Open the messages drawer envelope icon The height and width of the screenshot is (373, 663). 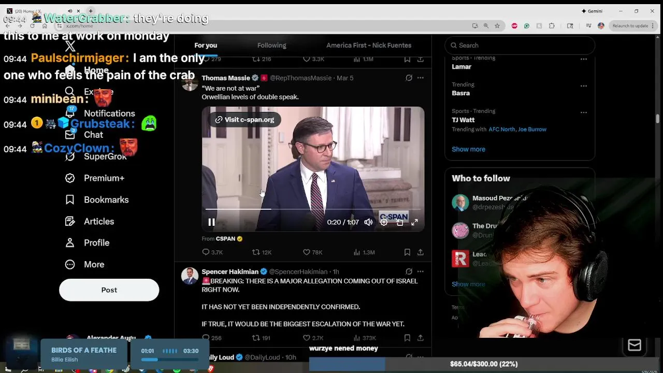[x=635, y=346]
